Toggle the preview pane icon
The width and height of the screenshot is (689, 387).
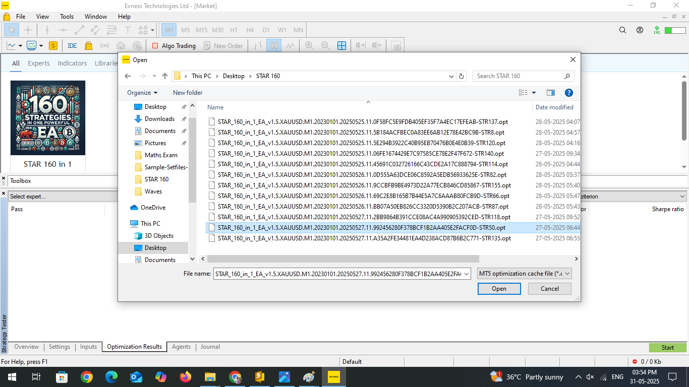pyautogui.click(x=551, y=93)
